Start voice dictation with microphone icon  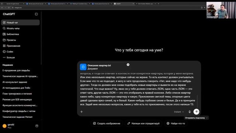(190, 112)
